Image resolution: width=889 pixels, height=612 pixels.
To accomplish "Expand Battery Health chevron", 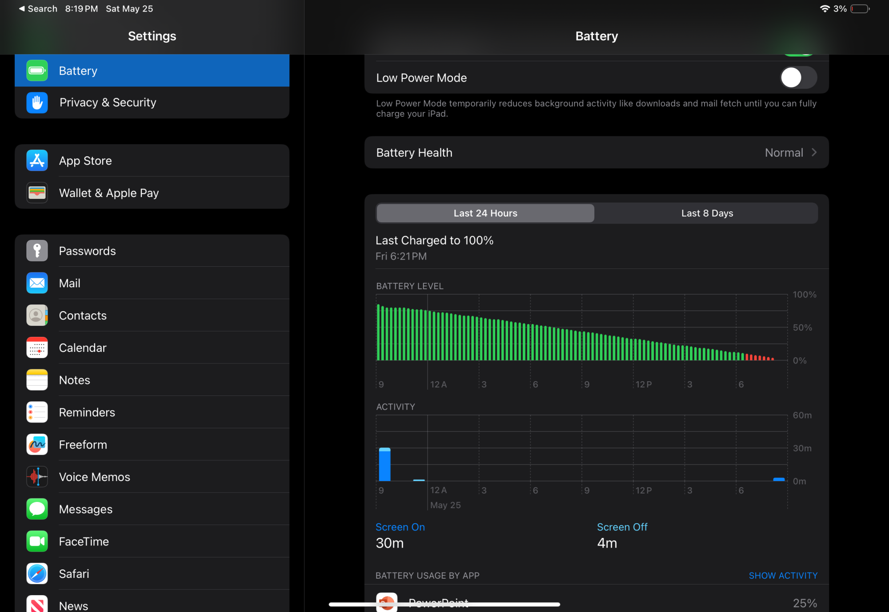I will click(814, 152).
